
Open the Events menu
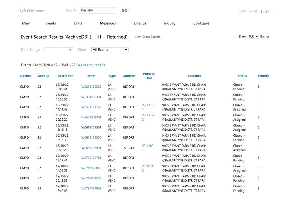tap(50, 23)
